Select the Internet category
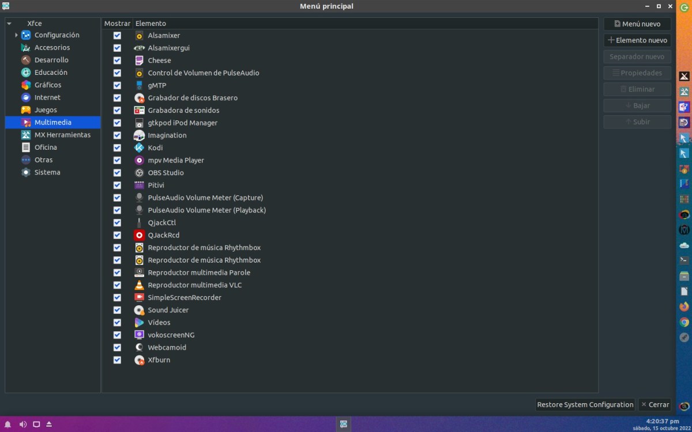This screenshot has width=692, height=432. pyautogui.click(x=47, y=97)
